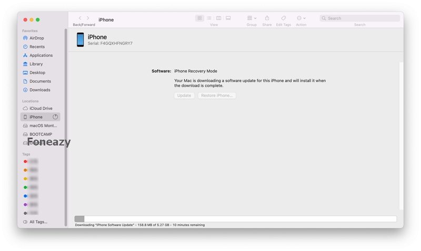Switch to icon grid view
The height and width of the screenshot is (251, 421).
point(199,18)
